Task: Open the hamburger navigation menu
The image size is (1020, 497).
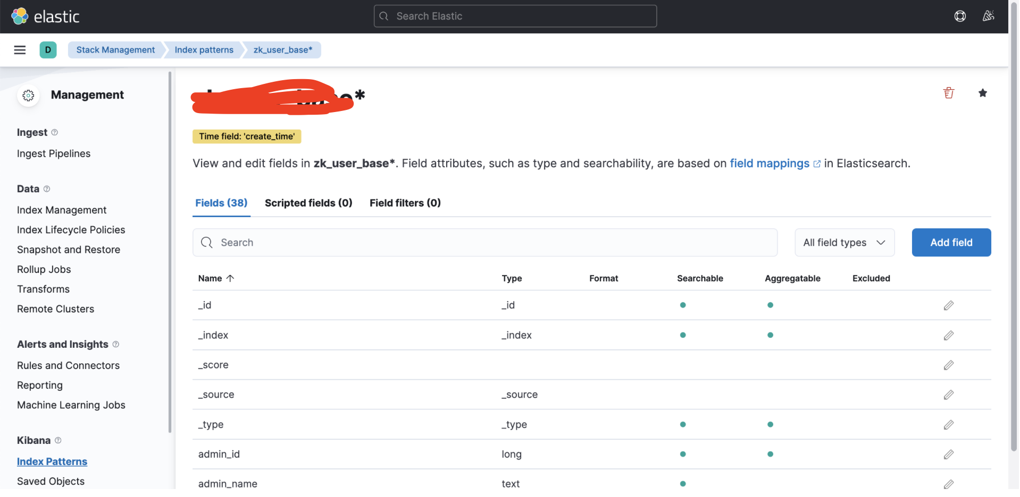Action: click(x=20, y=50)
